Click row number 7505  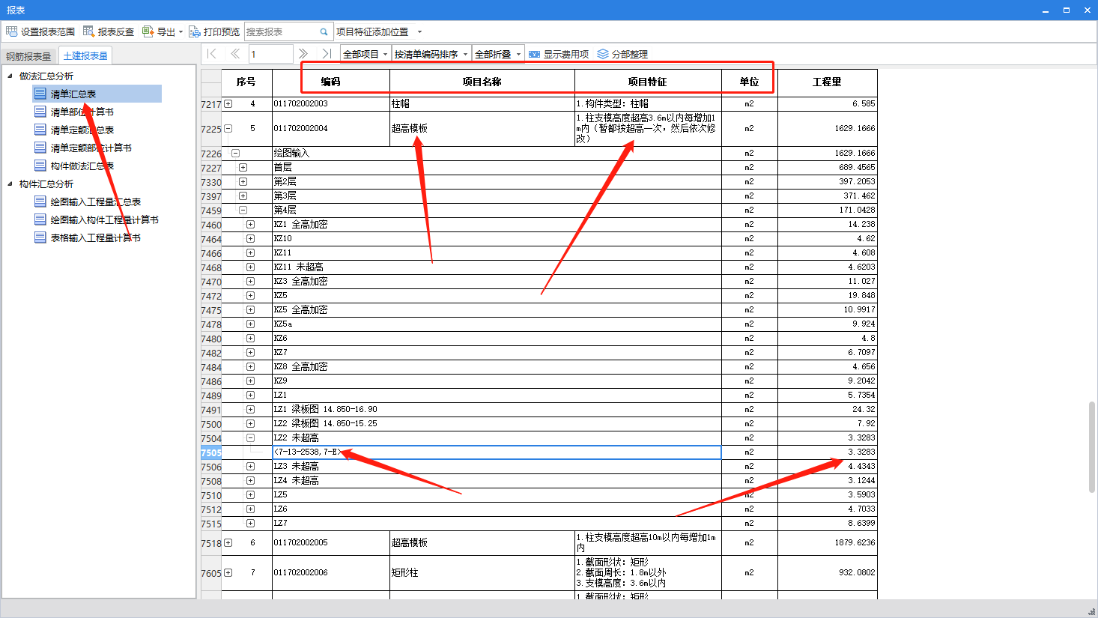(211, 452)
